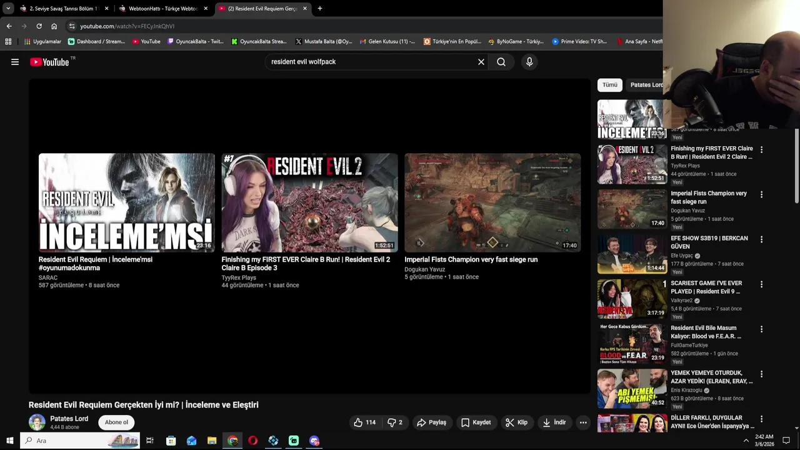800x450 pixels.
Task: Click the browser home icon
Action: pyautogui.click(x=54, y=26)
